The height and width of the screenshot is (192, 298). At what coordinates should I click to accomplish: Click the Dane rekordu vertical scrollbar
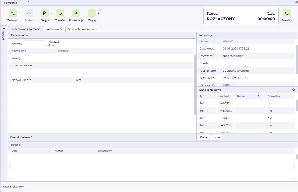(x=195, y=85)
